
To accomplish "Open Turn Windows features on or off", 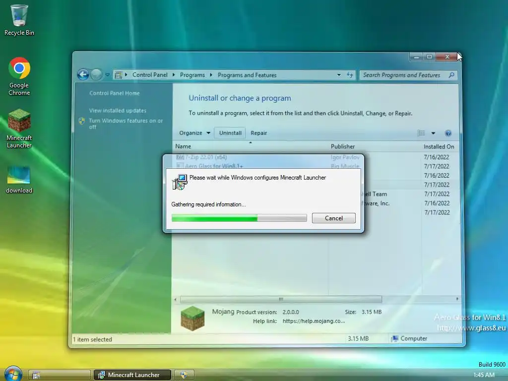I will [126, 124].
